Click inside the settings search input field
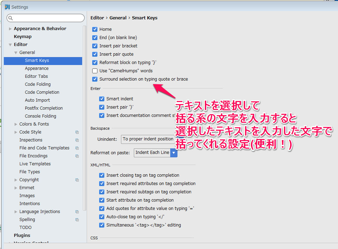This screenshot has width=338, height=249. pyautogui.click(x=45, y=18)
